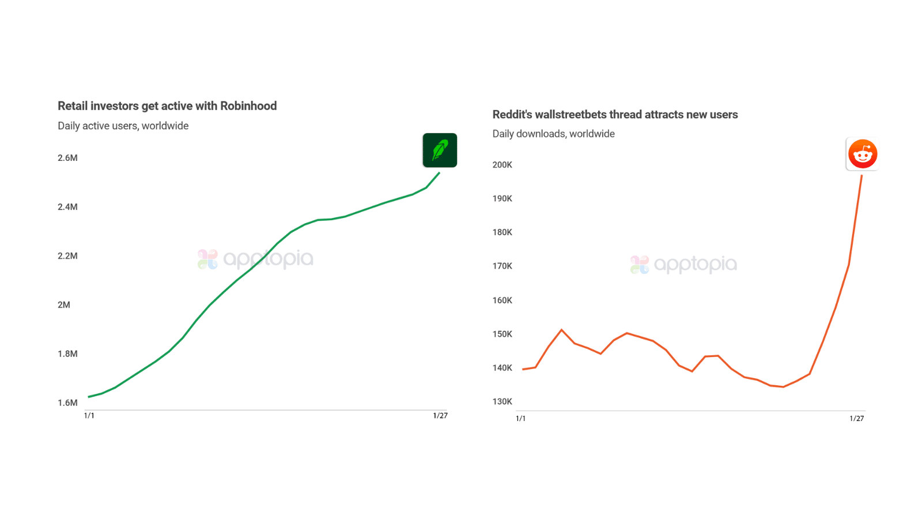The height and width of the screenshot is (519, 922).
Task: Select the 'Retail investors get active with Robinhood' title
Action: [167, 106]
